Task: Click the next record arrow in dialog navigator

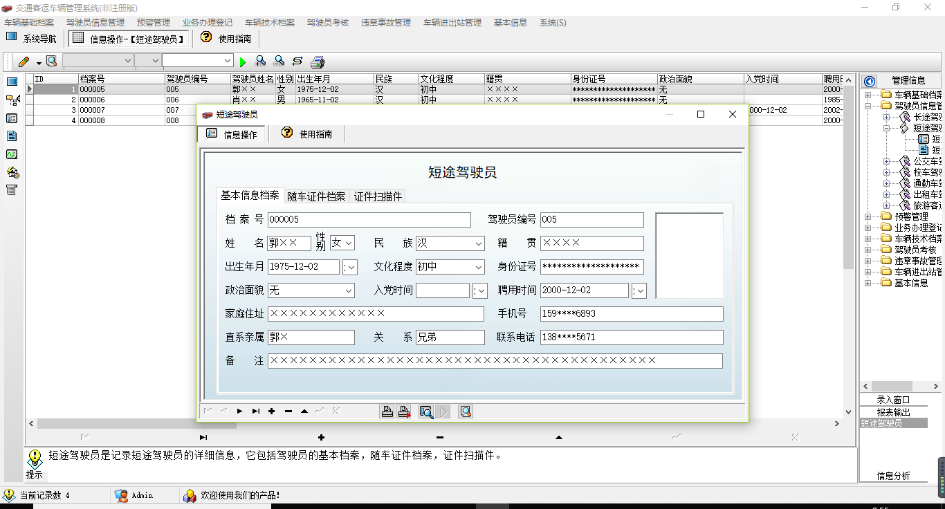Action: pyautogui.click(x=239, y=411)
